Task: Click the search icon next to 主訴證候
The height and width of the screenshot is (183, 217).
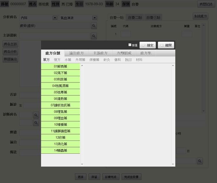Action: pyautogui.click(x=94, y=36)
